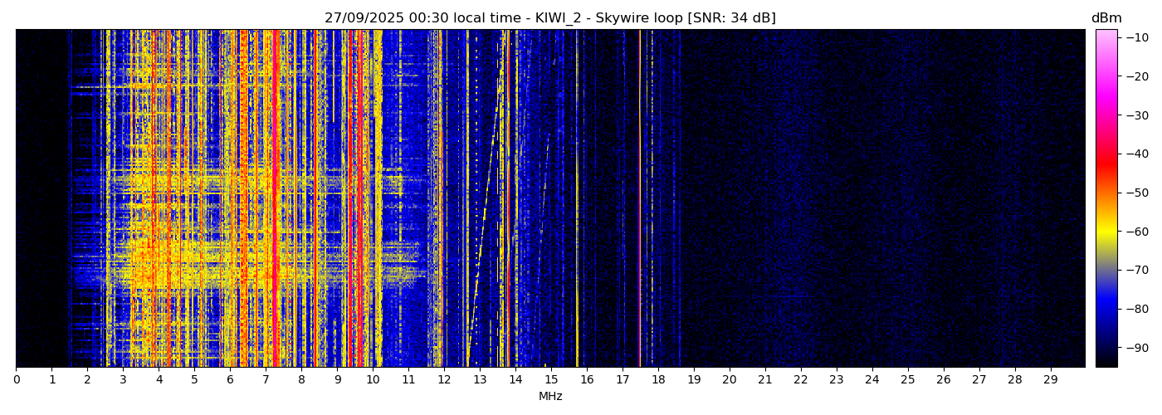Click the spectrogram title text
This screenshot has height=415, width=1162.
tap(549, 18)
